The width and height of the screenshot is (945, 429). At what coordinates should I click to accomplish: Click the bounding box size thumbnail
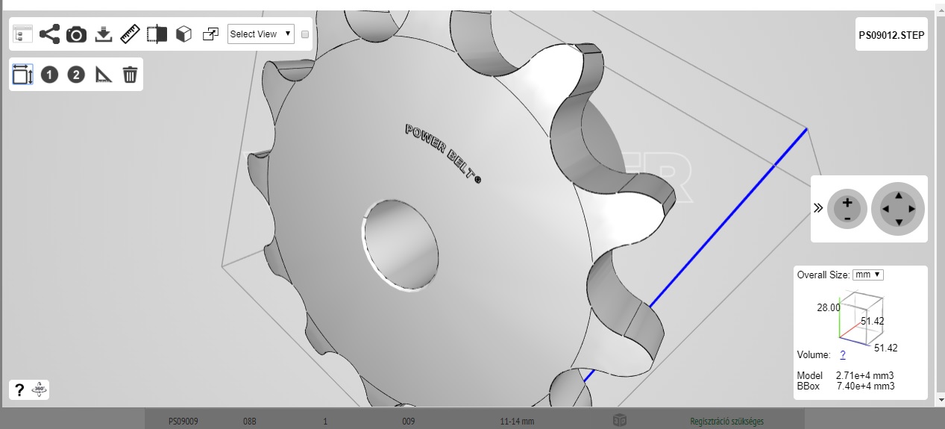click(x=861, y=319)
